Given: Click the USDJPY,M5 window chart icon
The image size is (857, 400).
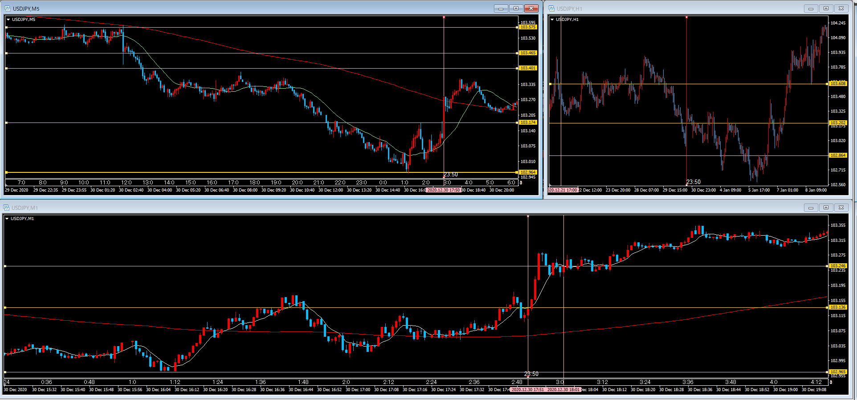Looking at the screenshot, I should [8, 8].
